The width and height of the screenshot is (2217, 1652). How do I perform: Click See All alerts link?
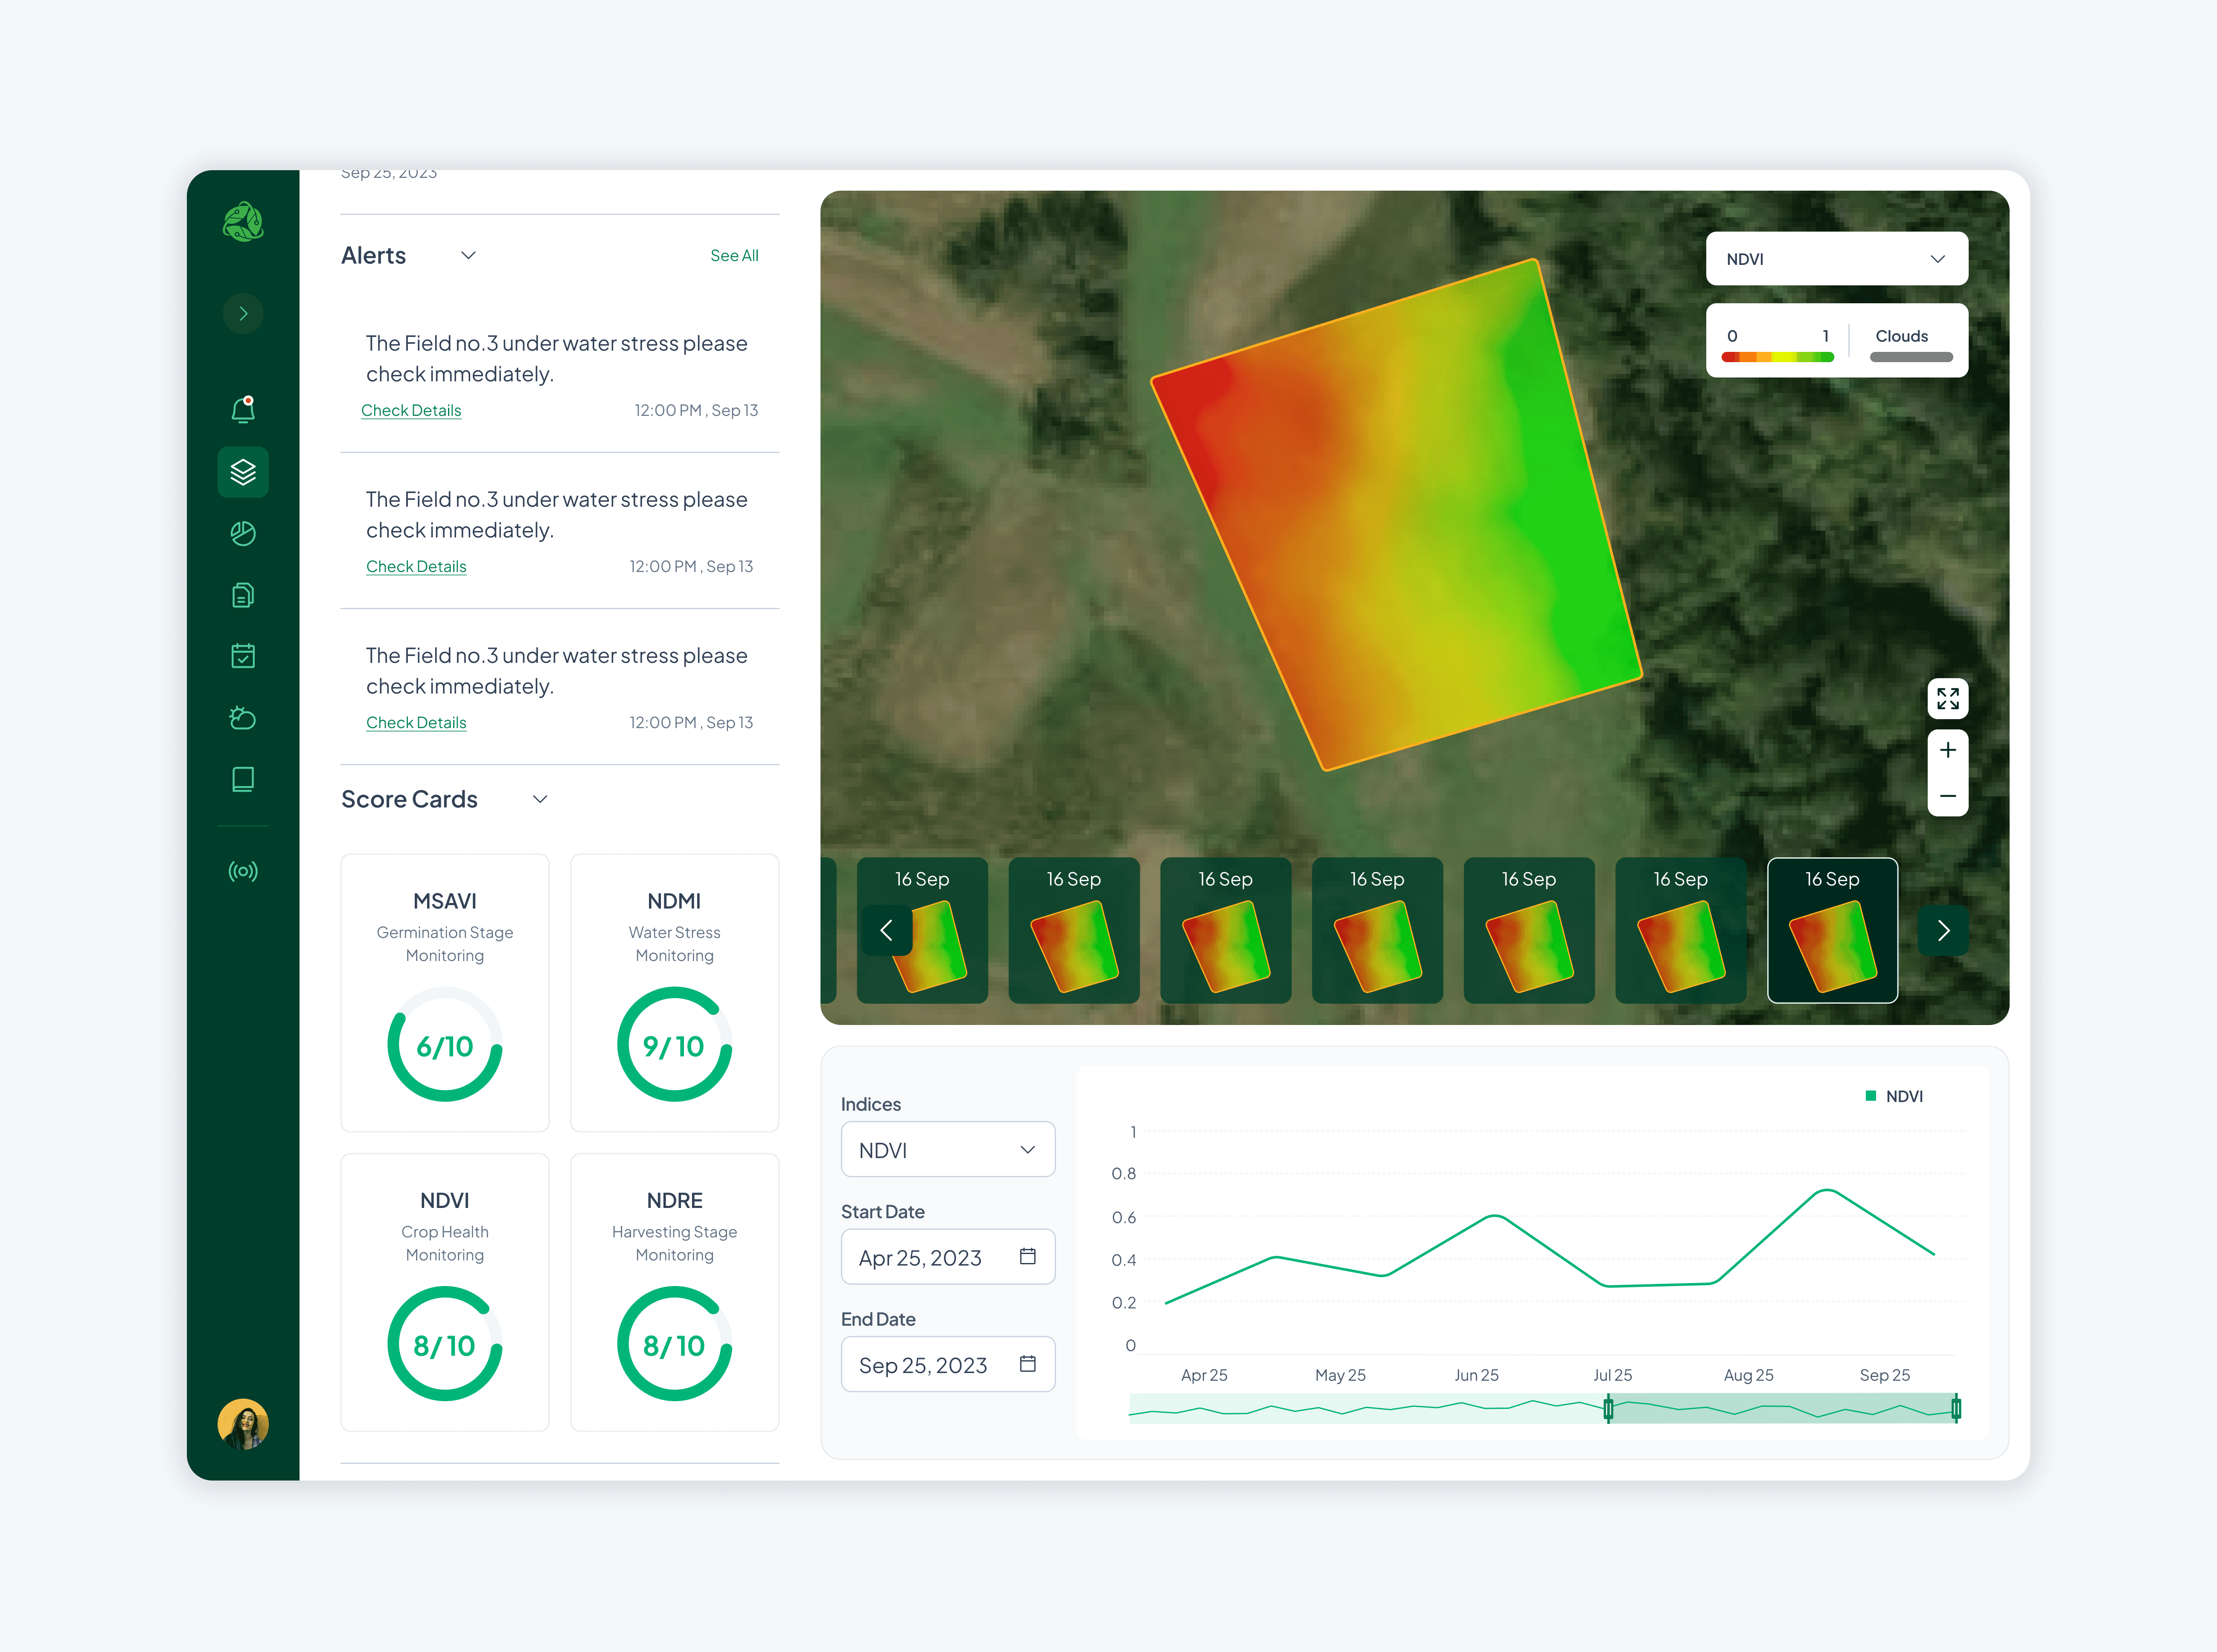point(733,256)
